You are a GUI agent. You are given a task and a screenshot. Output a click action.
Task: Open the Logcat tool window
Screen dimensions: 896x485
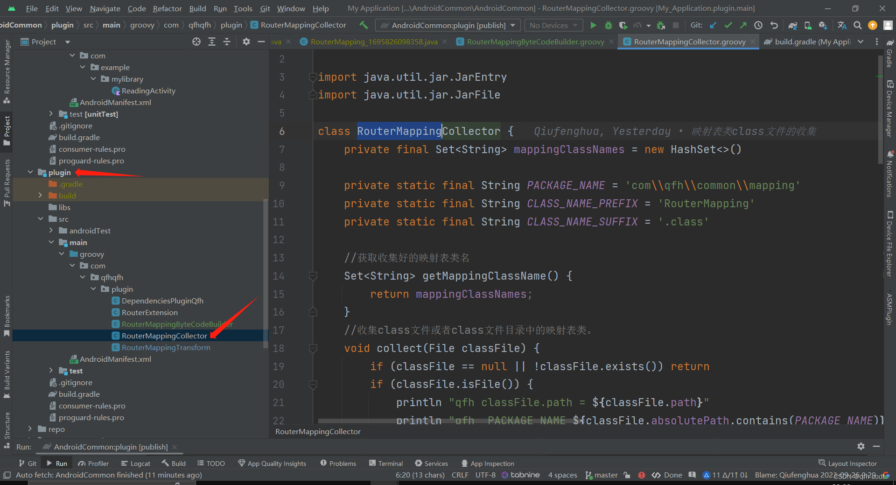(136, 463)
